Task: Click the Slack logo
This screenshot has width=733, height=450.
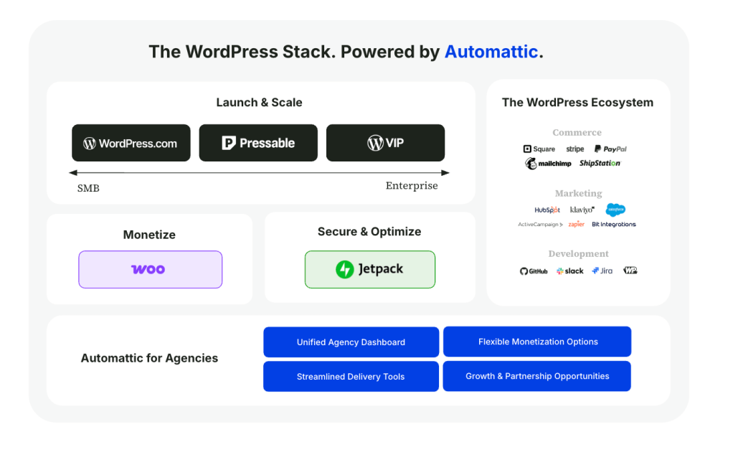Action: pos(570,271)
